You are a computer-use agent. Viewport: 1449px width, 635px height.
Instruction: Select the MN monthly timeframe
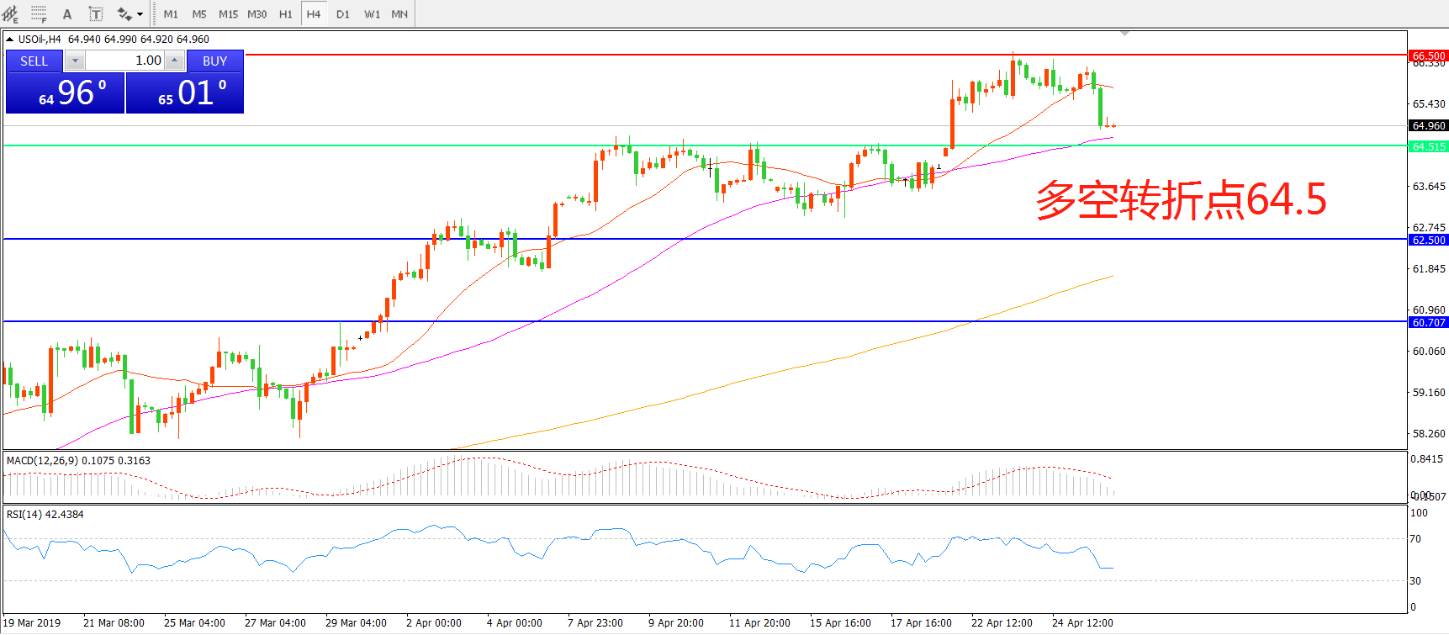click(399, 13)
